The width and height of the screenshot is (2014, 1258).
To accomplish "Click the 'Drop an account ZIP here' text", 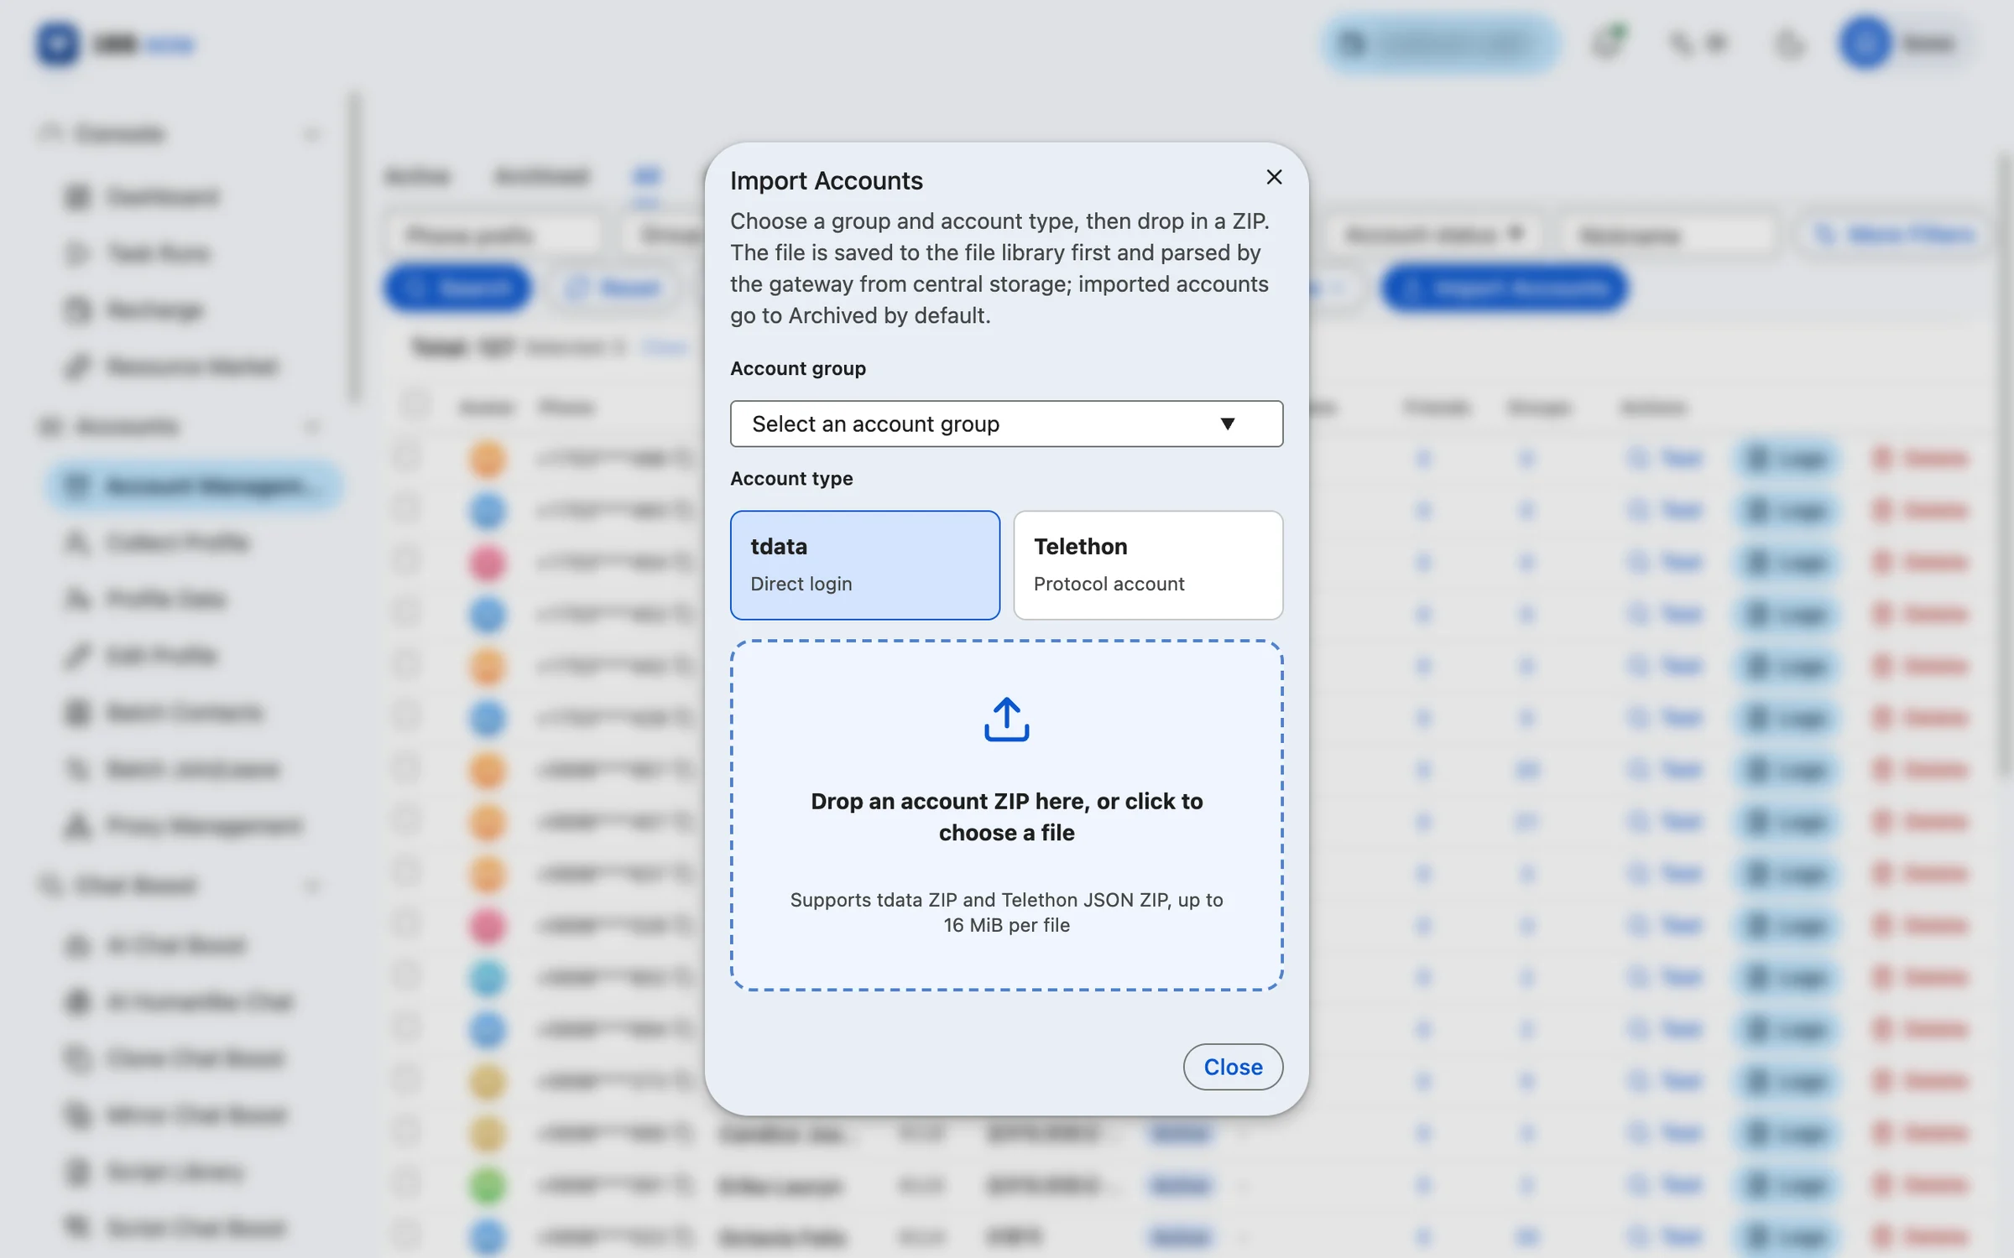I will (1006, 817).
